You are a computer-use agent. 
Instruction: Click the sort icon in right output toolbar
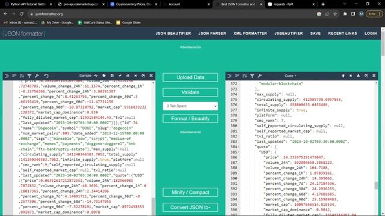(x=245, y=76)
